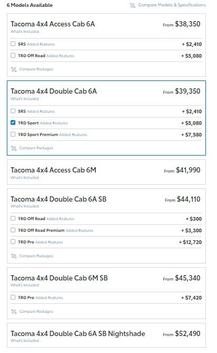Tick TRD Off Road Premium checkbox

click(x=13, y=230)
